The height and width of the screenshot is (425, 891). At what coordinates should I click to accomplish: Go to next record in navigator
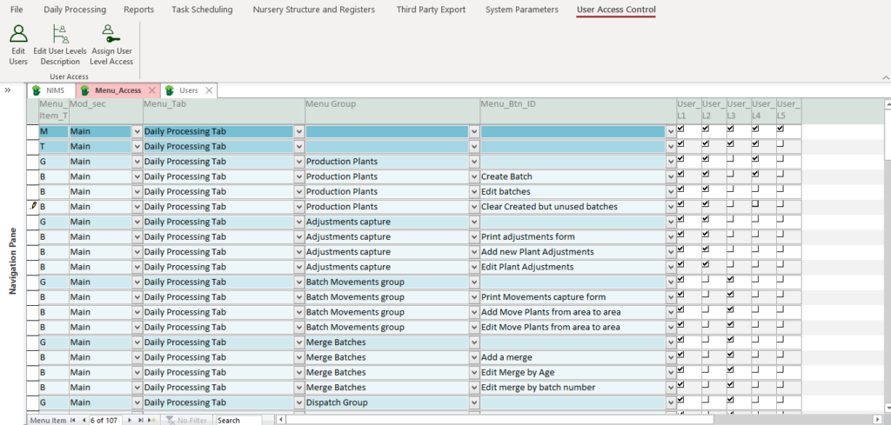(x=129, y=420)
